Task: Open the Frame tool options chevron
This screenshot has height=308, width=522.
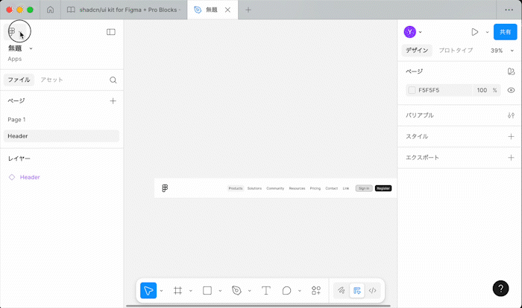Action: point(191,291)
